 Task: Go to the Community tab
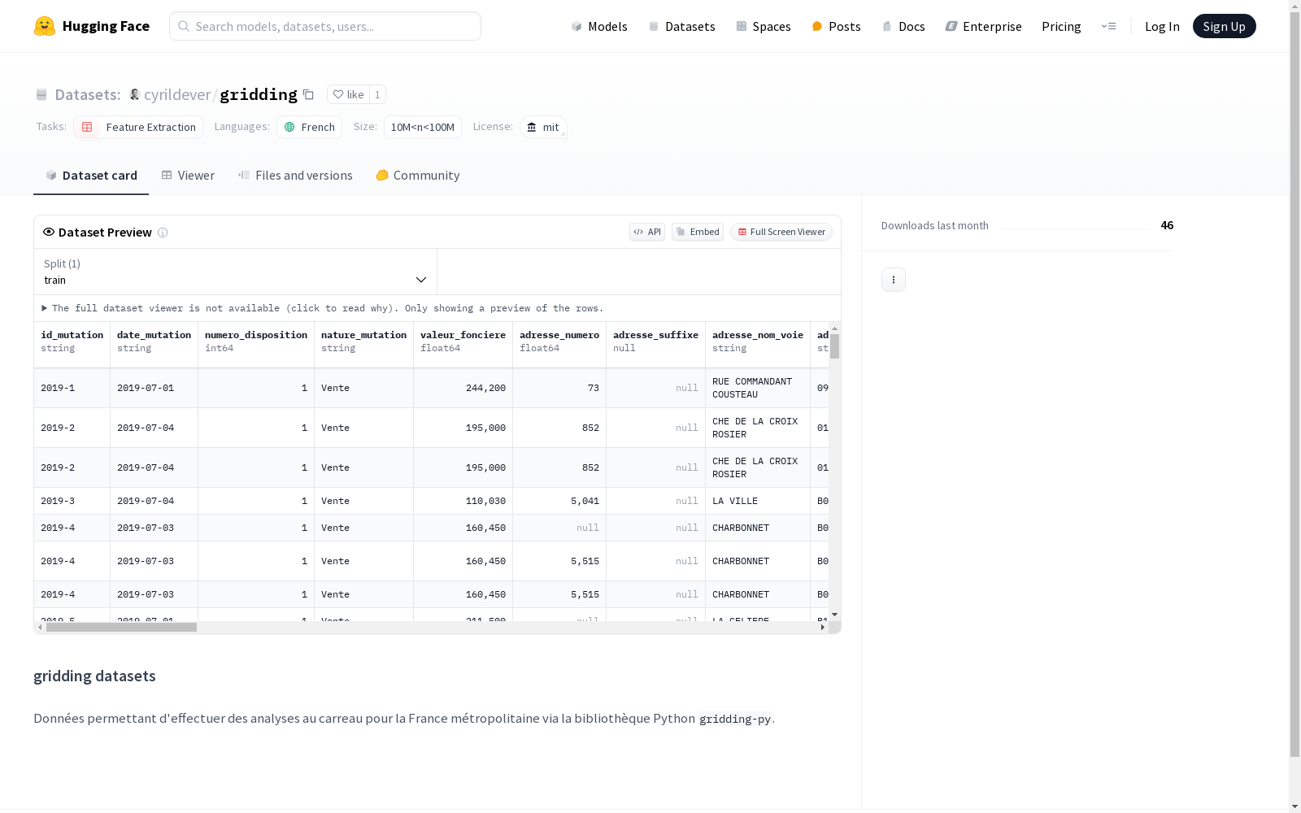point(418,176)
